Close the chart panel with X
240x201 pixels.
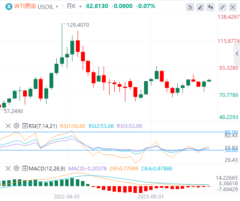(x=233, y=7)
